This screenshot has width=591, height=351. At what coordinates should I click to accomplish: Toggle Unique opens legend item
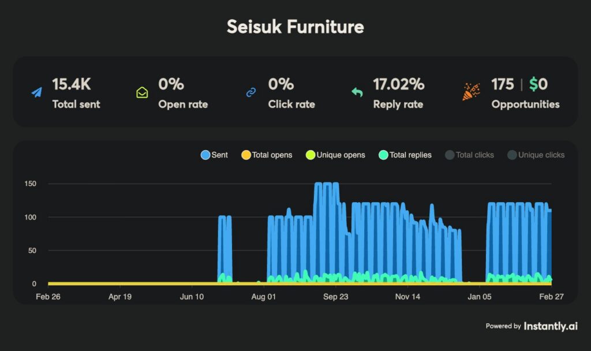click(335, 155)
